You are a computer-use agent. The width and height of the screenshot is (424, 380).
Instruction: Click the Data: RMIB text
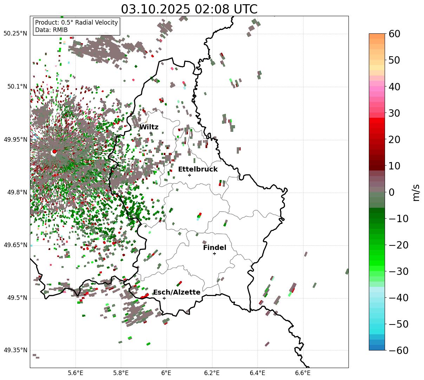51,30
